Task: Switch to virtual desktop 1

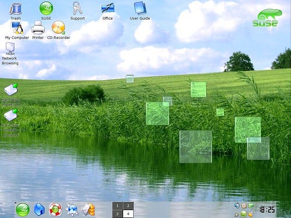Action: point(118,206)
